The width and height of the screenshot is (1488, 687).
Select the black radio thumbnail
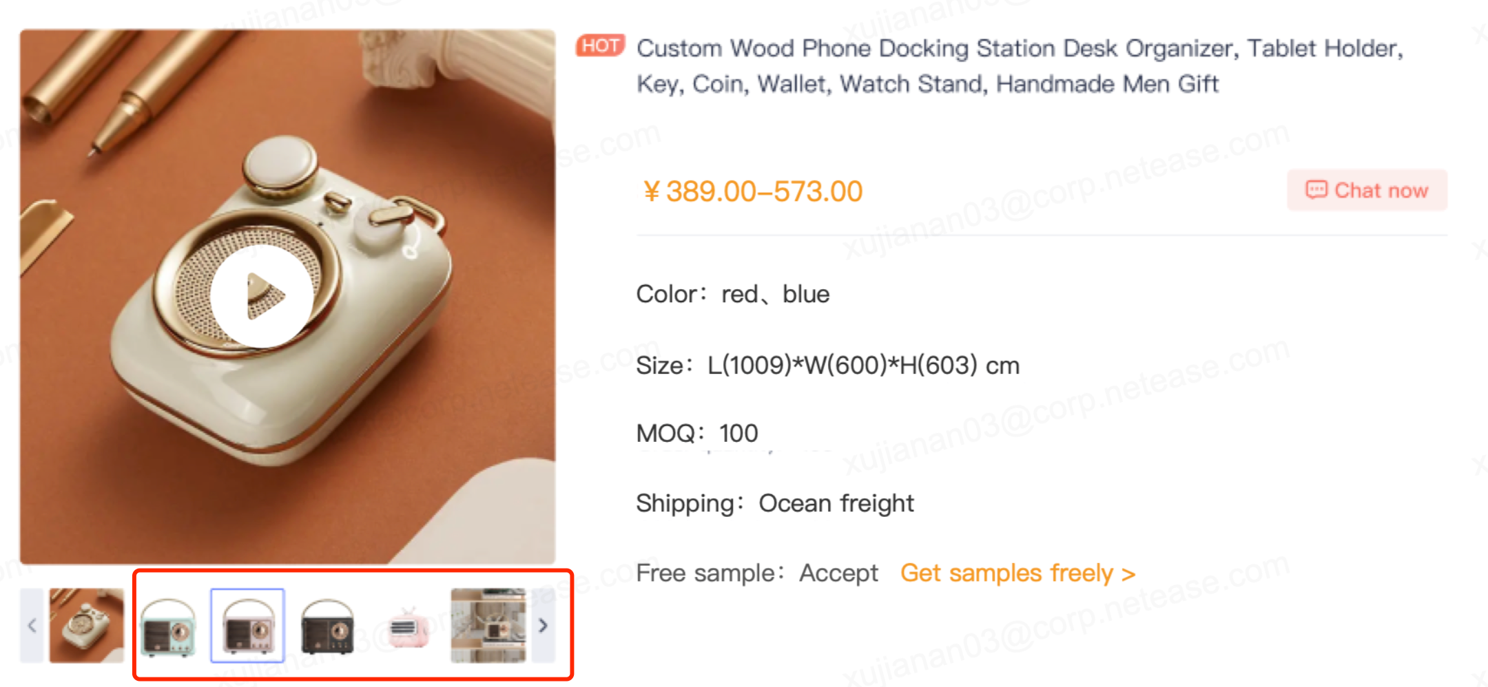tap(328, 626)
